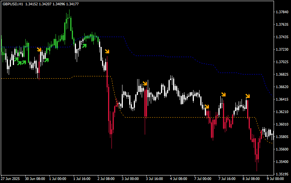Click the 1.35805 price label
Image resolution: width=291 pixels, height=183 pixels.
[x=282, y=137]
